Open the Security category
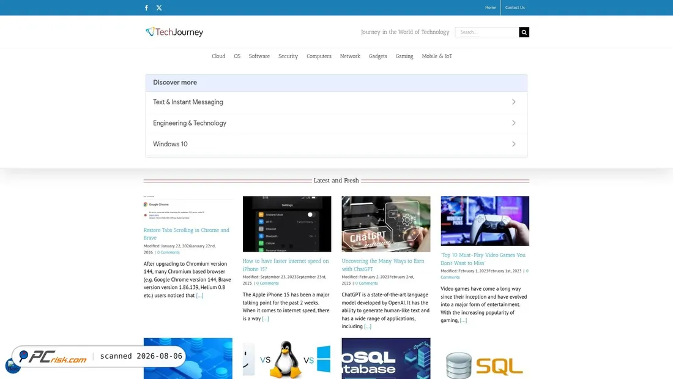This screenshot has width=673, height=379. pos(288,56)
